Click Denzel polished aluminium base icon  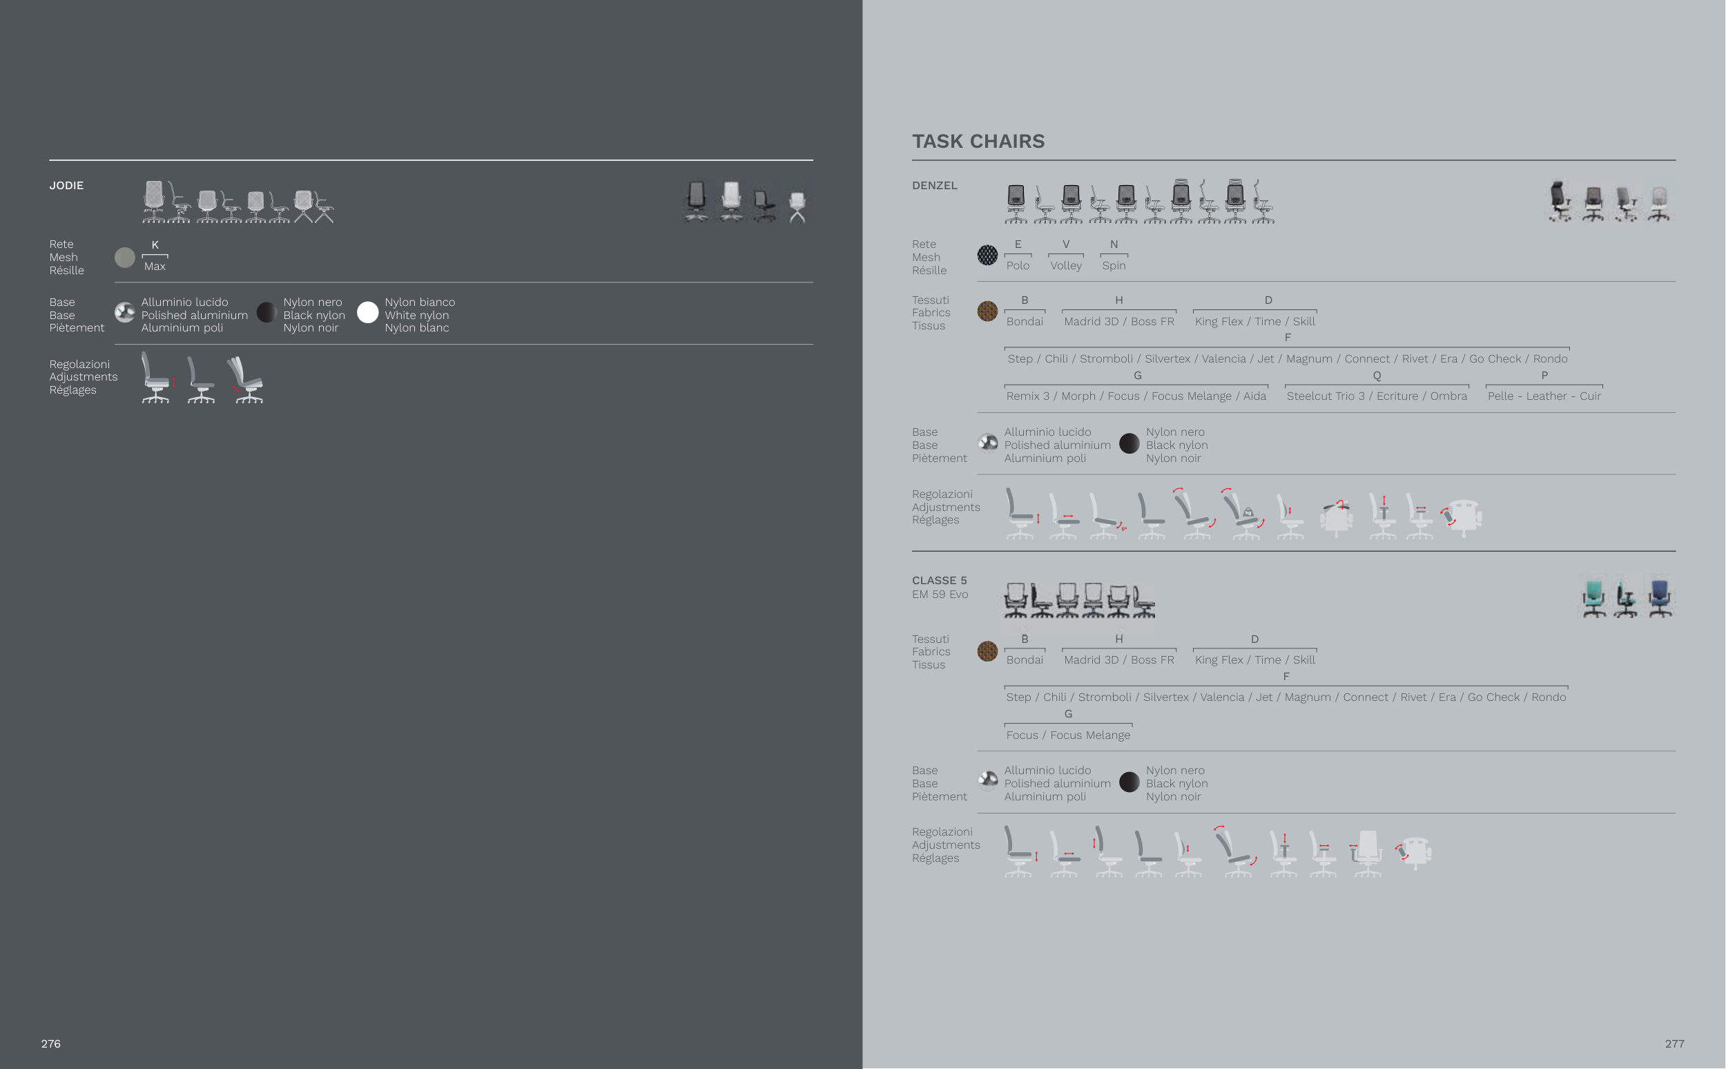pyautogui.click(x=987, y=443)
